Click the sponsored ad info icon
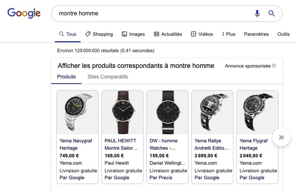 (x=274, y=66)
